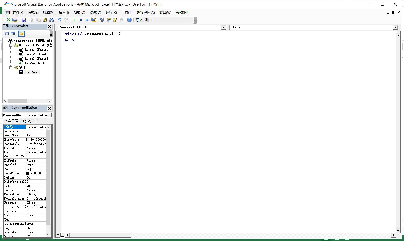Viewport: 404px width, 241px height.
Task: Open the Object Browser icon
Action: pos(114,20)
